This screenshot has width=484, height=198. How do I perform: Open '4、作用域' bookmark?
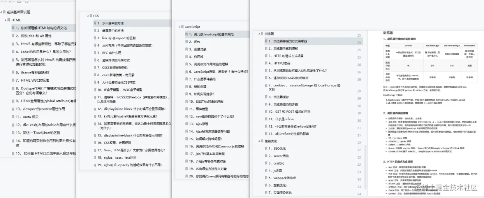coord(196,57)
